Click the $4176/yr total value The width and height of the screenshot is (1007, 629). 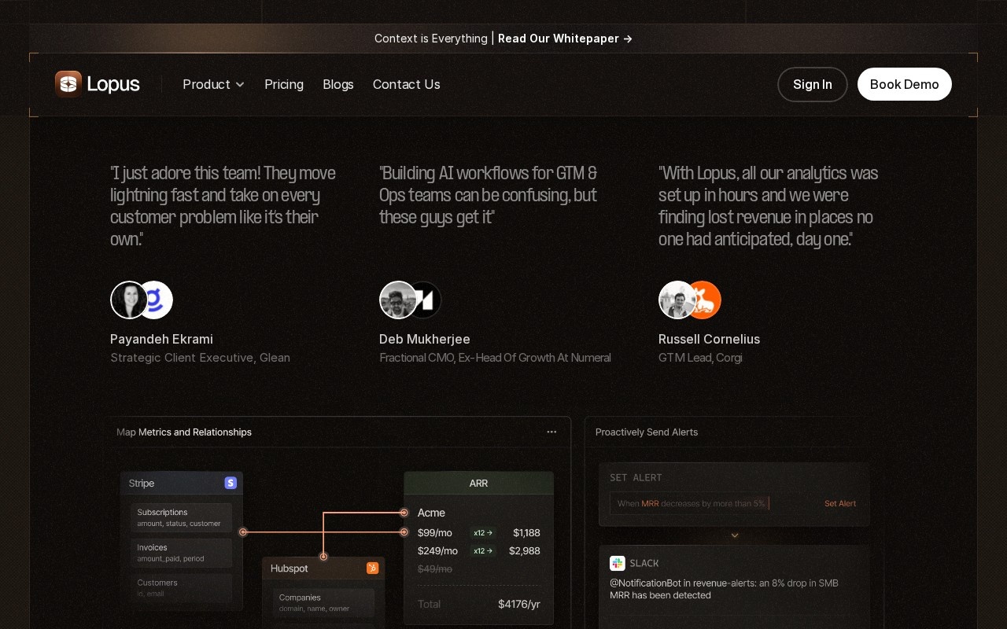(x=519, y=604)
